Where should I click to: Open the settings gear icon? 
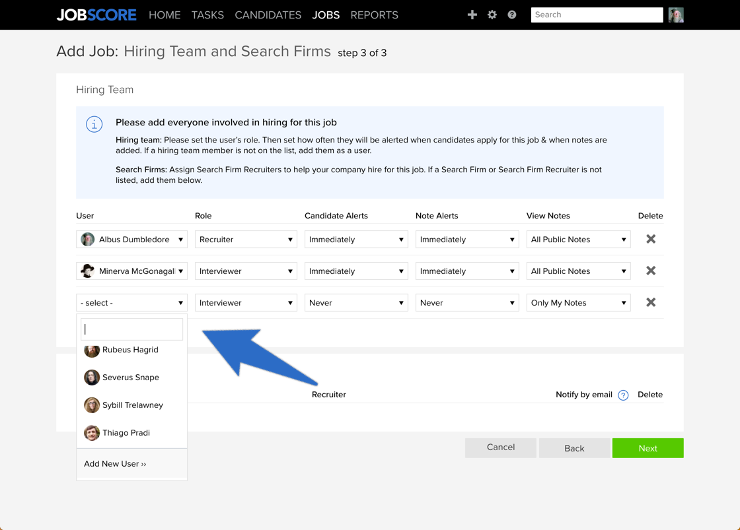(x=492, y=15)
